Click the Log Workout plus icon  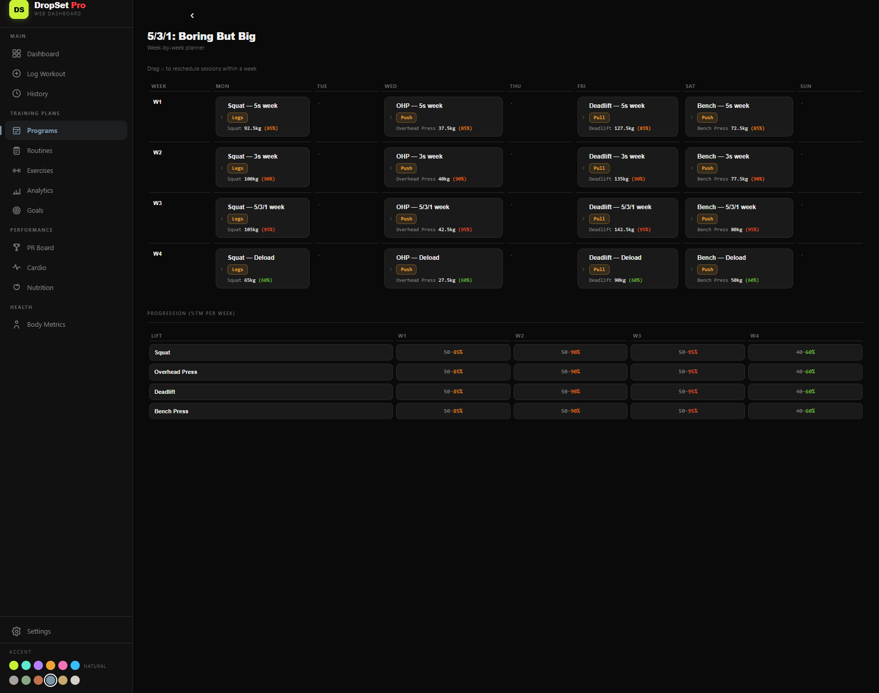(16, 74)
